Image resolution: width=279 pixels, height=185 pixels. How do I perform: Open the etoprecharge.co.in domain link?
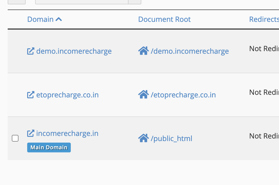click(67, 95)
